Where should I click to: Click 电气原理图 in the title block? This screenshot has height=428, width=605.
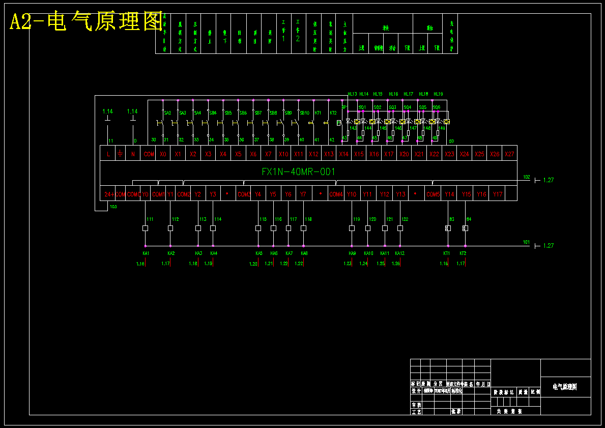(565, 387)
